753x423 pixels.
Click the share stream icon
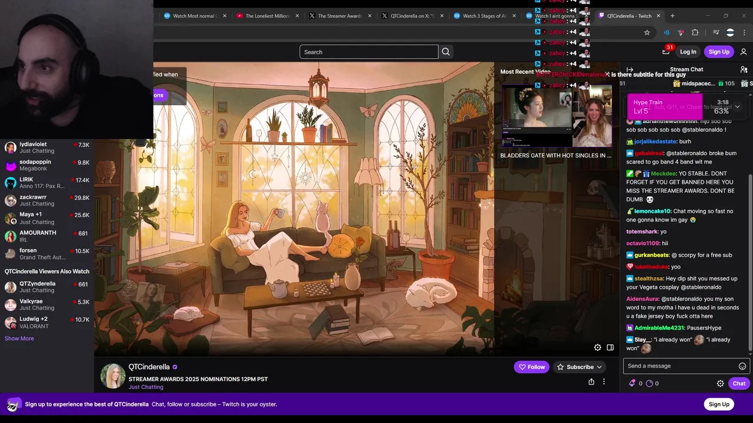coord(591,382)
